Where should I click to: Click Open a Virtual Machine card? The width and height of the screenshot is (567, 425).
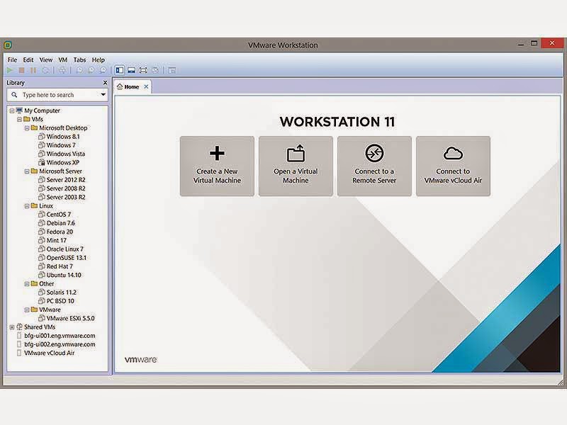pyautogui.click(x=296, y=165)
